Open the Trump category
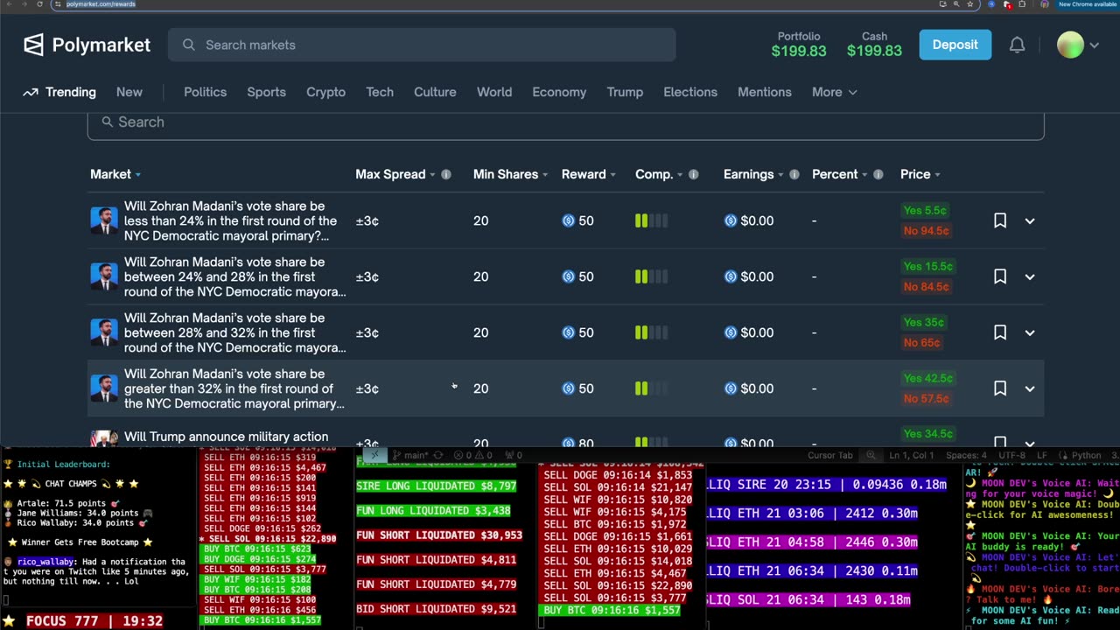Image resolution: width=1120 pixels, height=630 pixels. (x=625, y=92)
